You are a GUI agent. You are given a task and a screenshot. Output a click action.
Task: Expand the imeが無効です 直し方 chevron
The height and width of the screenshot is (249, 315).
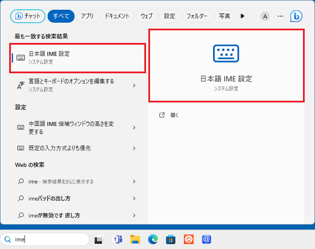pos(134,215)
